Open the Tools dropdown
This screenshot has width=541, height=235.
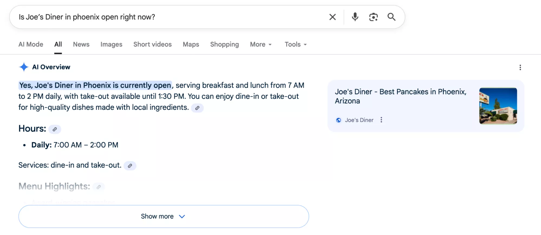coord(296,44)
